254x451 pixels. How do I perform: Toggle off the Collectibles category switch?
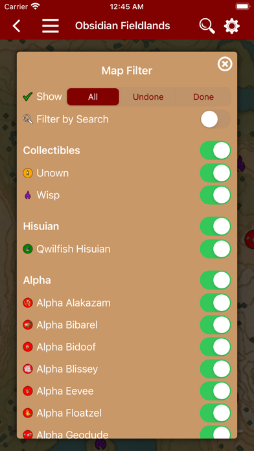tap(216, 150)
